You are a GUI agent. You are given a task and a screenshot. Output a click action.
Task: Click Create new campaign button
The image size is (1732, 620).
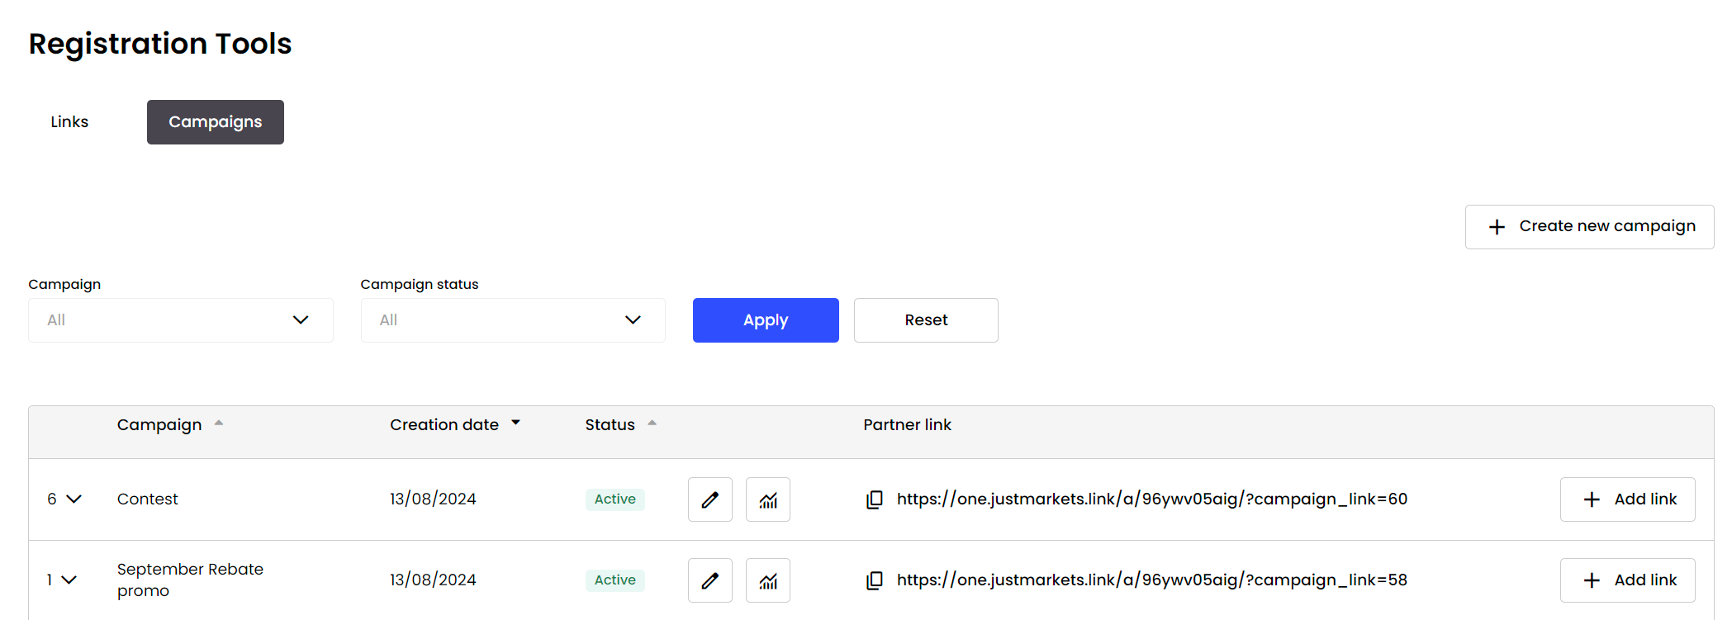coord(1588,227)
